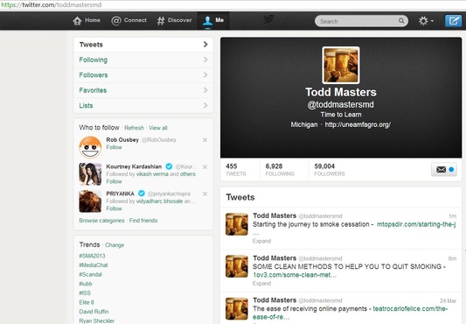The width and height of the screenshot is (466, 324).
Task: Dismiss the PRIYANKA suggestion
Action: point(205,194)
